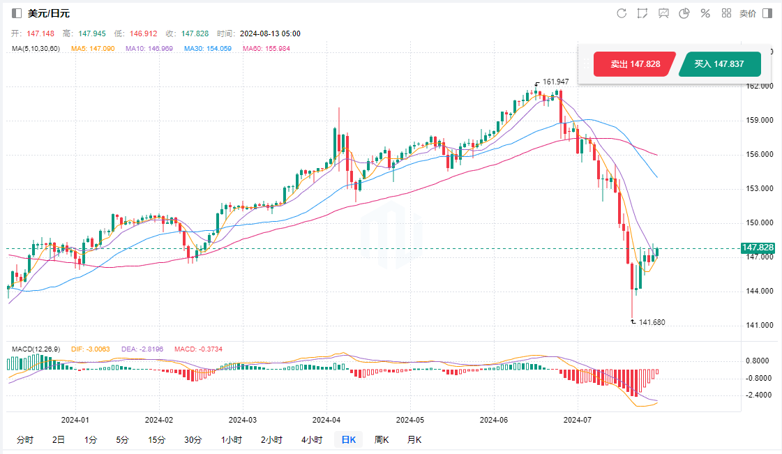Click the refresh chart icon
The height and width of the screenshot is (454, 782).
click(622, 13)
